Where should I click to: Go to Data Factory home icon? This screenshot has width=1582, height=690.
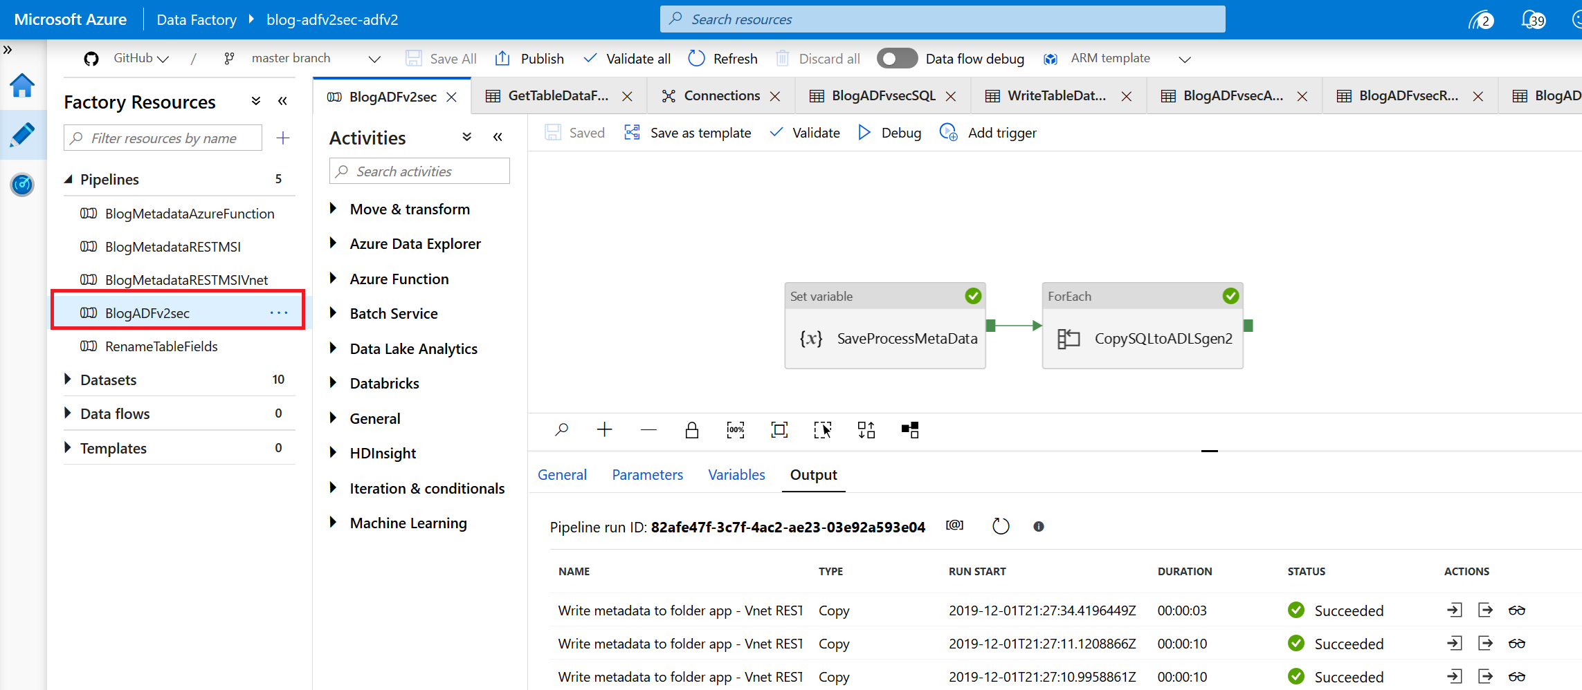coord(22,86)
